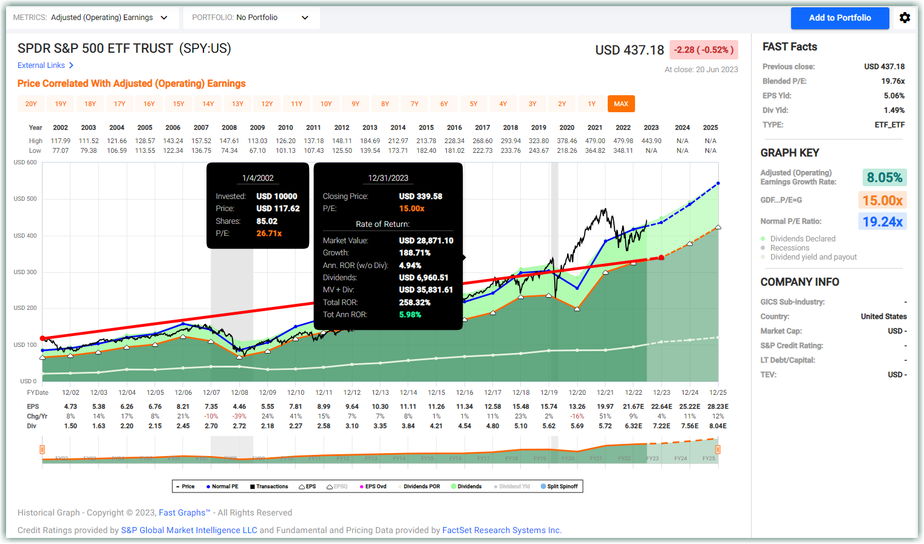924x544 pixels.
Task: Open the Metrics dropdown
Action: [x=92, y=18]
